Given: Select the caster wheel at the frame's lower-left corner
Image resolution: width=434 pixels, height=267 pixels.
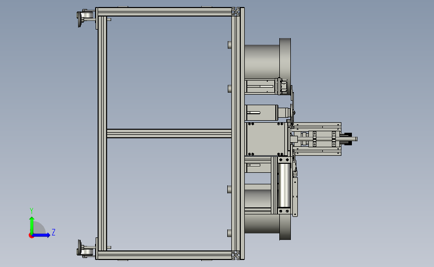Looking at the screenshot, I should point(86,248).
